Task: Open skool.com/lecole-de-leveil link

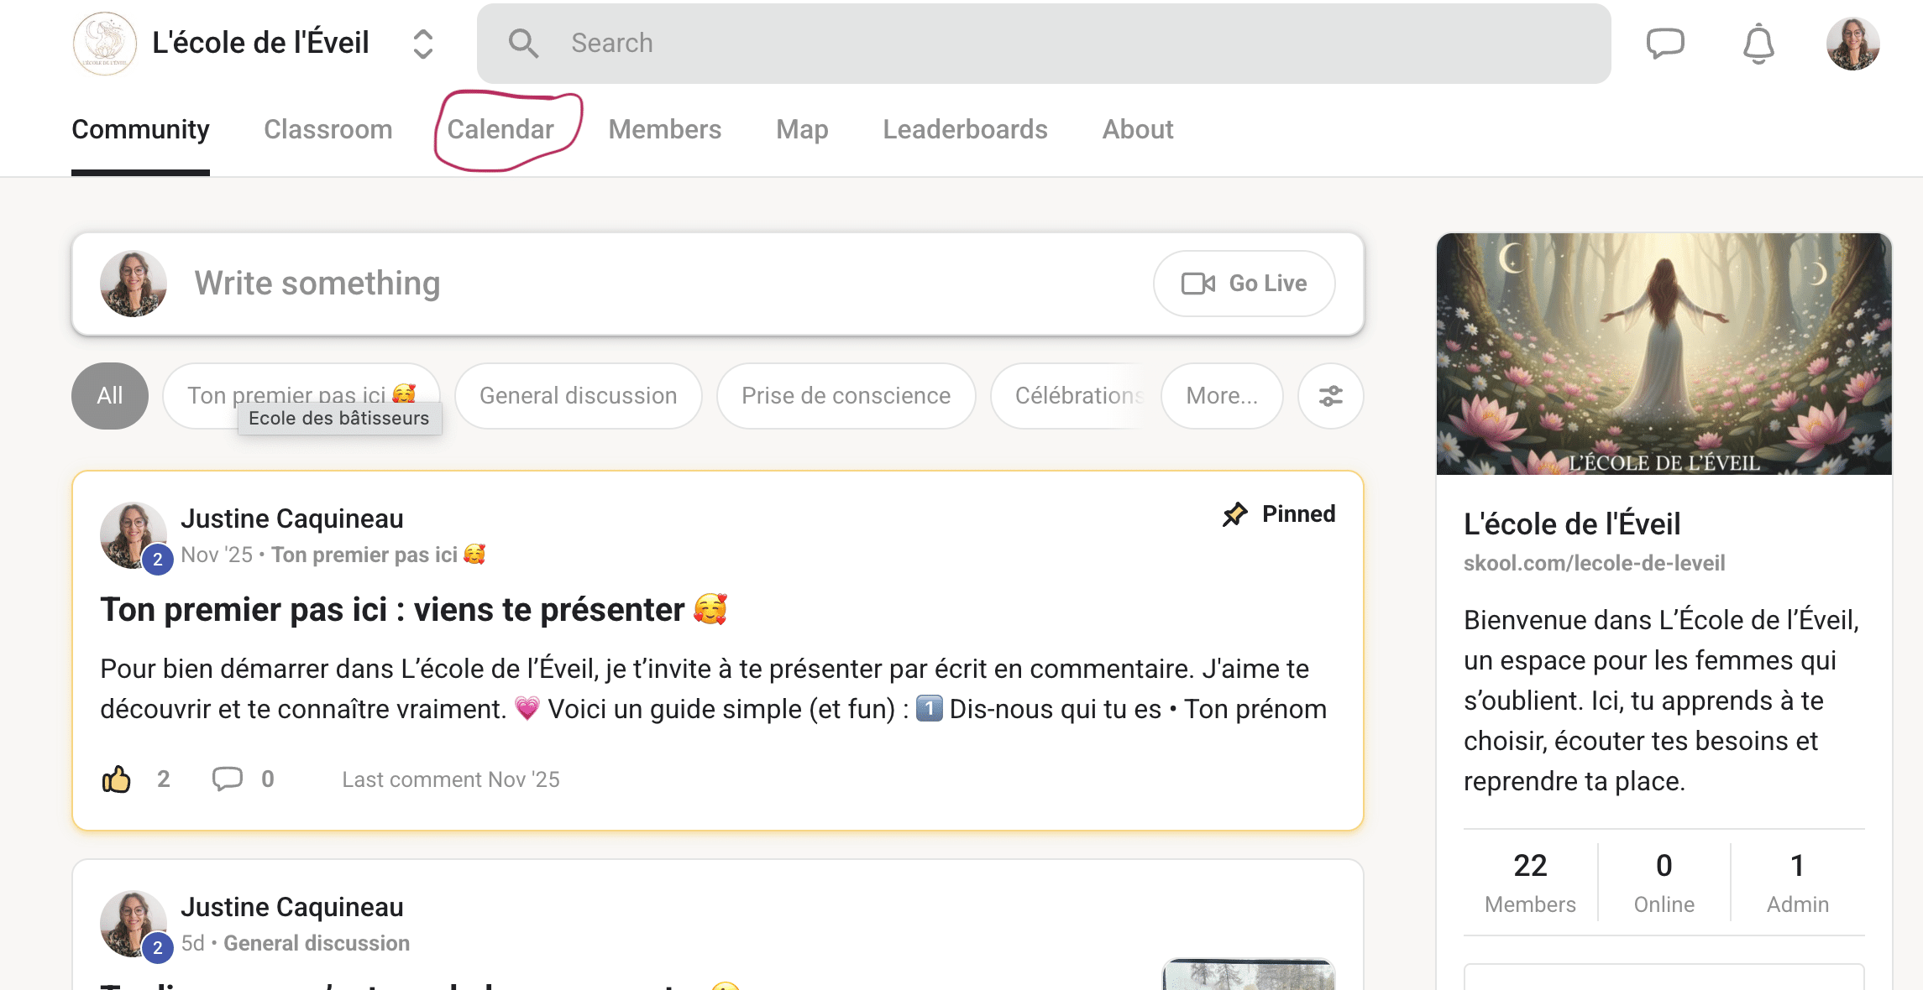Action: click(1594, 563)
